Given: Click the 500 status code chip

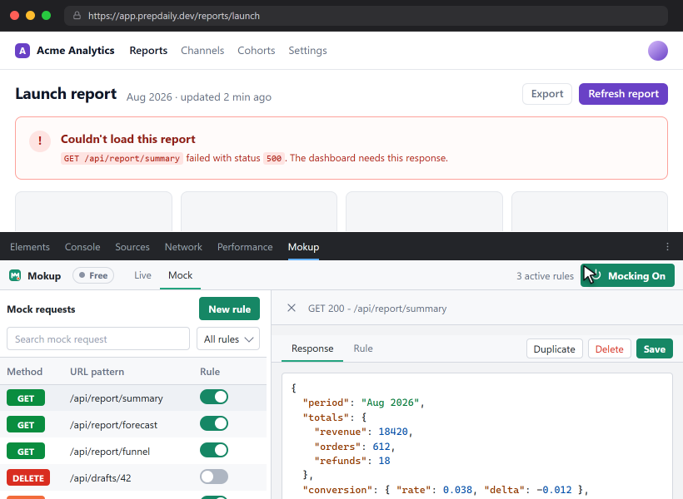Looking at the screenshot, I should [x=273, y=158].
